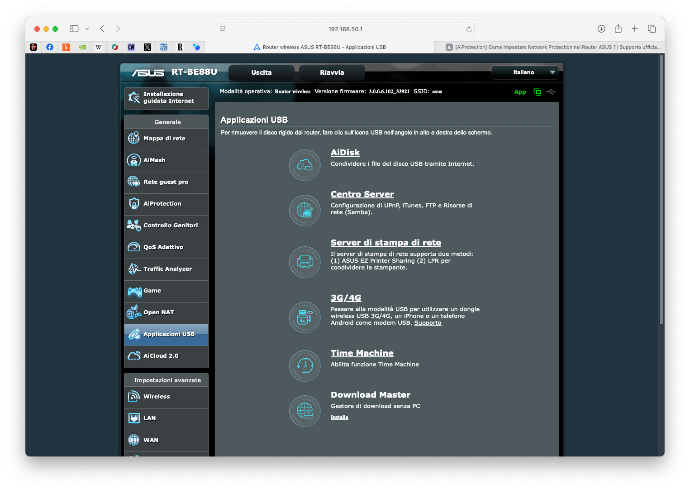Click the LAN monitor icon

(x=134, y=418)
